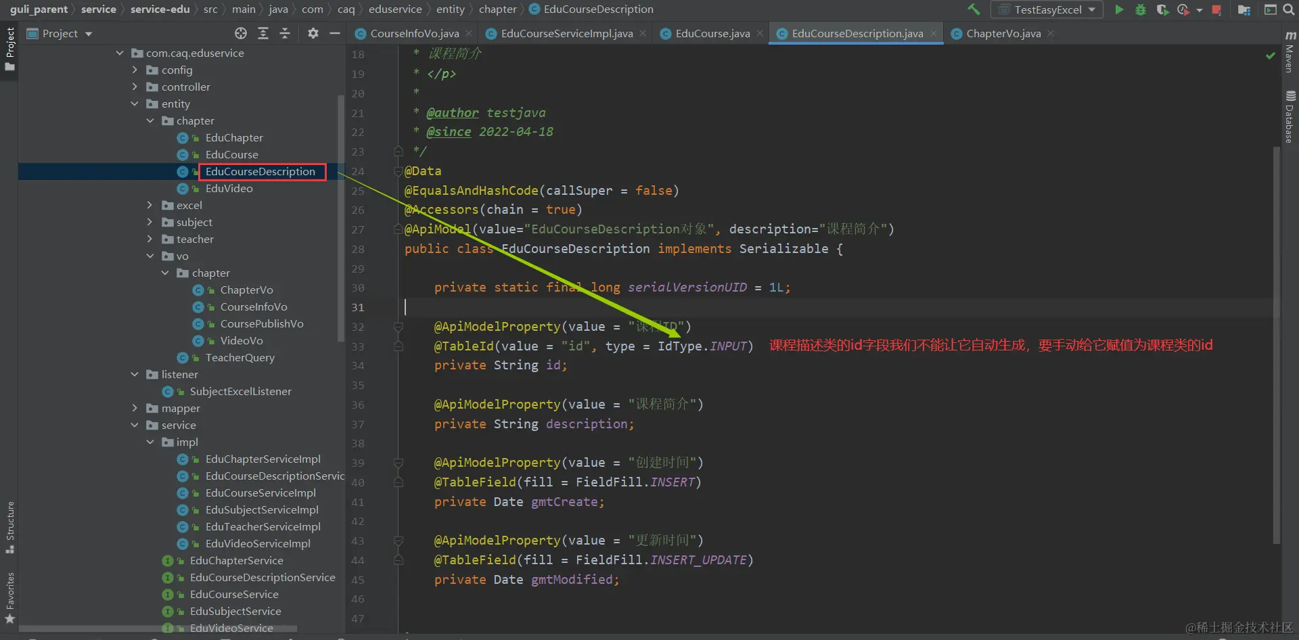Switch to the CourseInfoVo.java tab

tap(414, 33)
